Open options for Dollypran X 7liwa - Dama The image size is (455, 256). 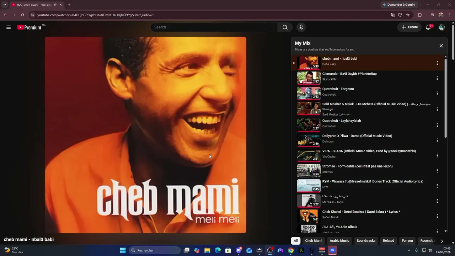[437, 140]
